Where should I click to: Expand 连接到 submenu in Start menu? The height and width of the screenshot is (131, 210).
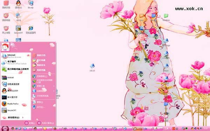(x=44, y=91)
